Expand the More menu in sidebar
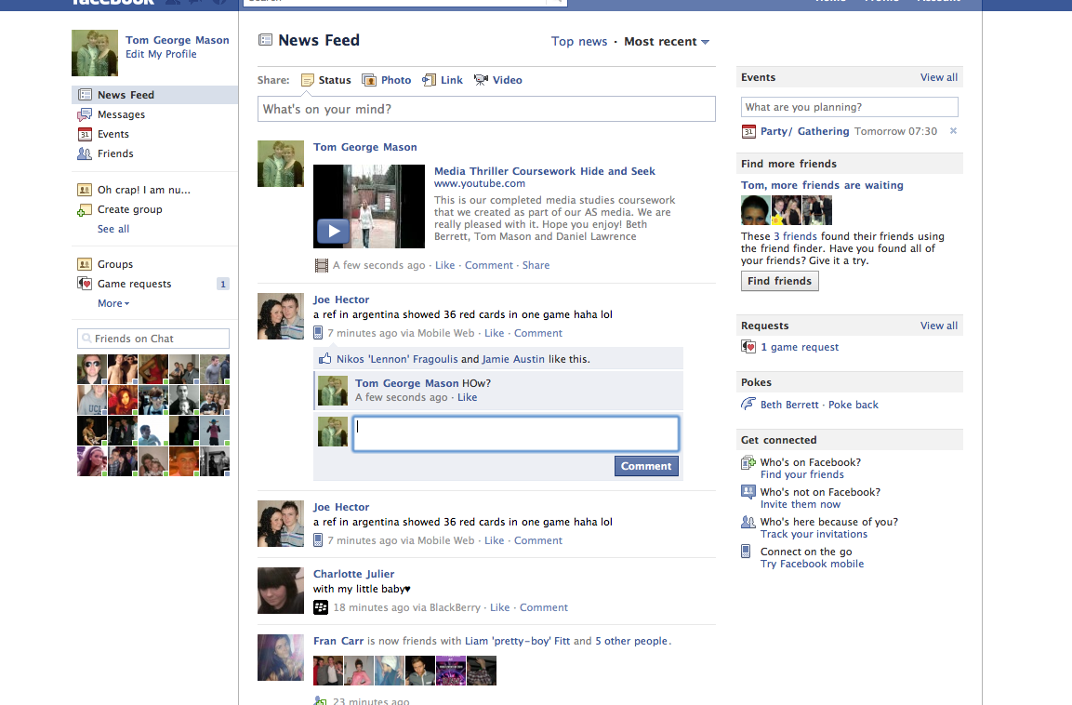The width and height of the screenshot is (1072, 705). 113,303
